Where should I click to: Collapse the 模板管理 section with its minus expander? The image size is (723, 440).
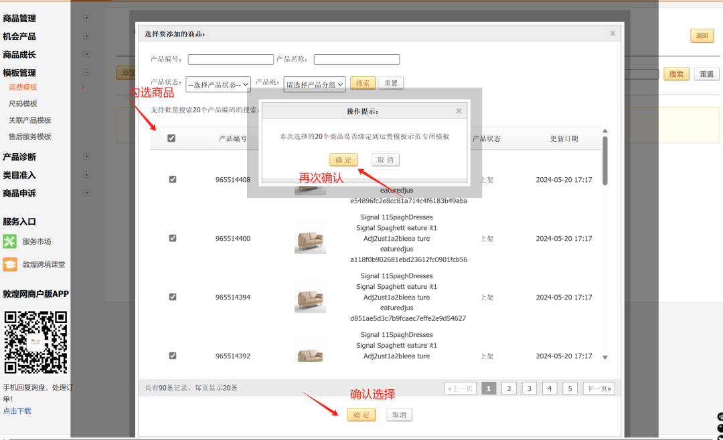point(86,72)
